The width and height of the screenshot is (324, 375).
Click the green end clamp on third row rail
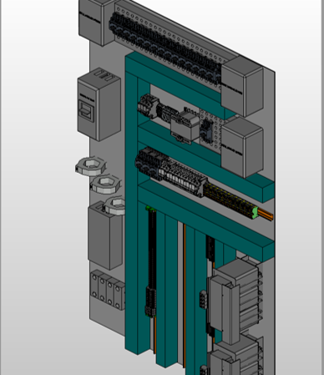[x=255, y=213]
